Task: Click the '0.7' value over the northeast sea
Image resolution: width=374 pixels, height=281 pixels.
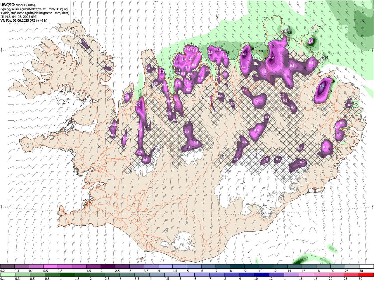Action: coord(362,22)
